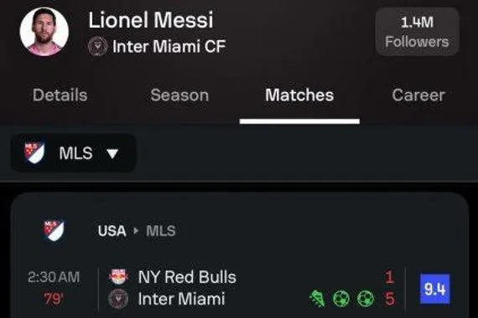Open the Career tab

(x=418, y=95)
